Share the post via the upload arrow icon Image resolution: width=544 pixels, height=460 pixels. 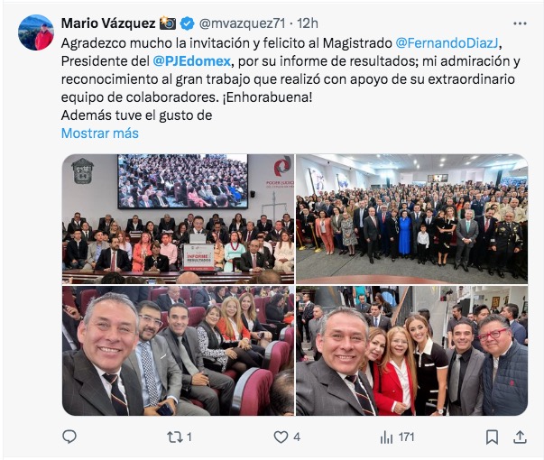click(520, 437)
